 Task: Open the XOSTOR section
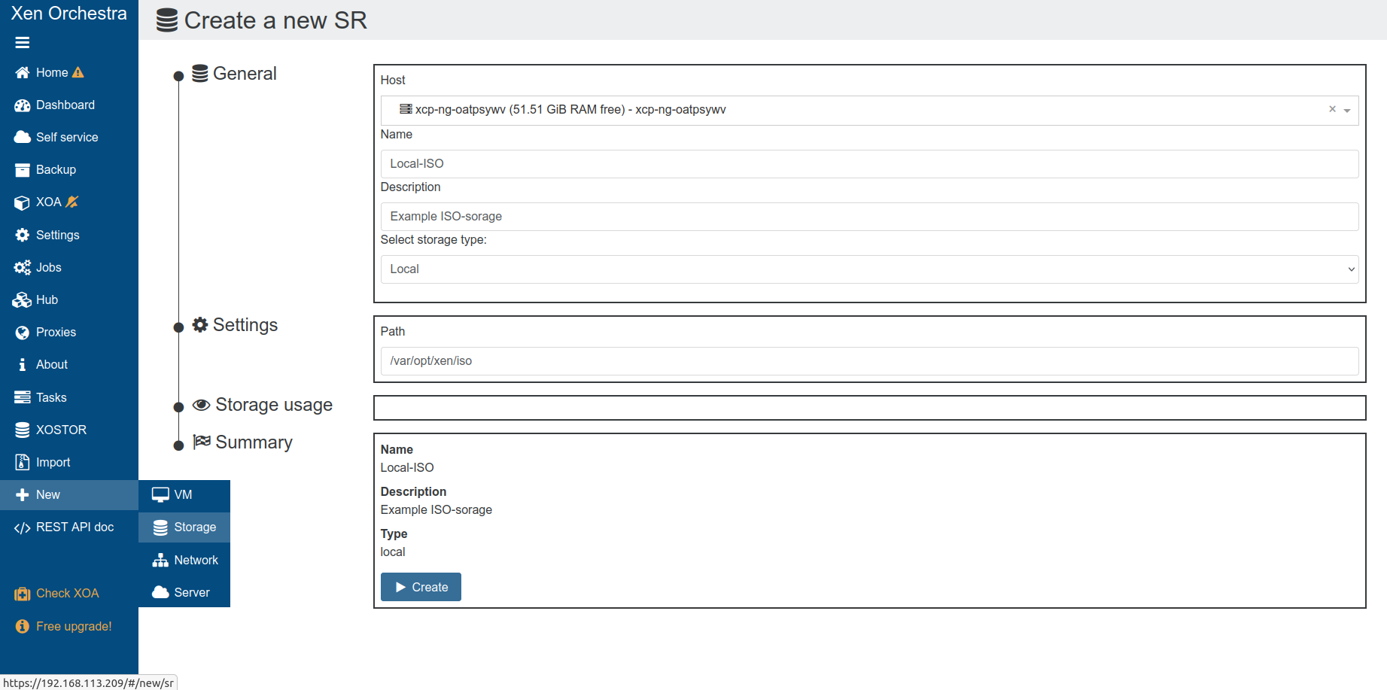pos(69,430)
